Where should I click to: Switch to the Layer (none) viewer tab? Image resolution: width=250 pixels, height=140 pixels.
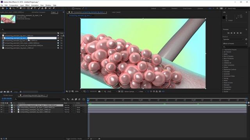click(x=116, y=12)
